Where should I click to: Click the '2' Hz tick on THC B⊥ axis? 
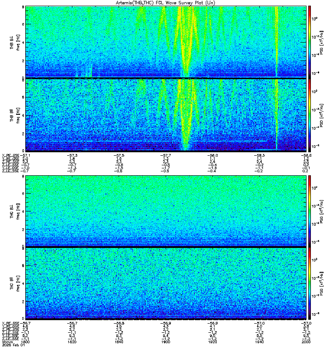click(x=23, y=229)
